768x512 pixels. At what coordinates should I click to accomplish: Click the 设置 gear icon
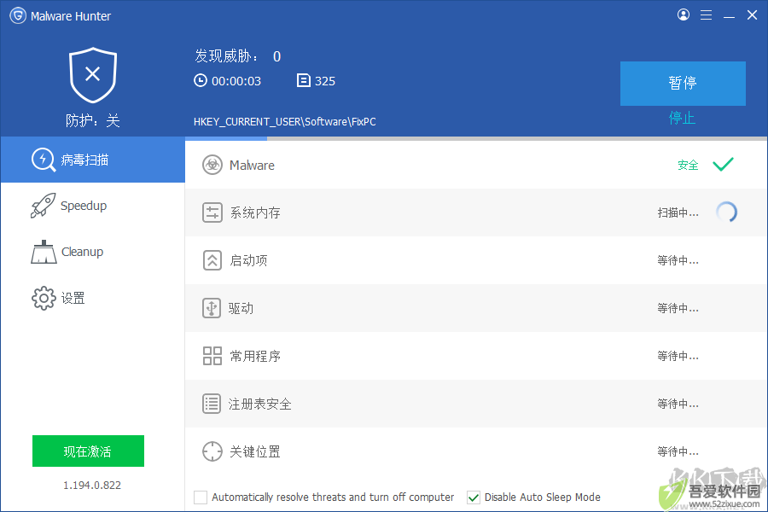pyautogui.click(x=44, y=298)
